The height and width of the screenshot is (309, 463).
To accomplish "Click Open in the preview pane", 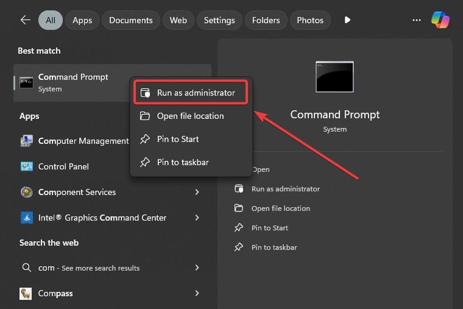I will point(261,169).
